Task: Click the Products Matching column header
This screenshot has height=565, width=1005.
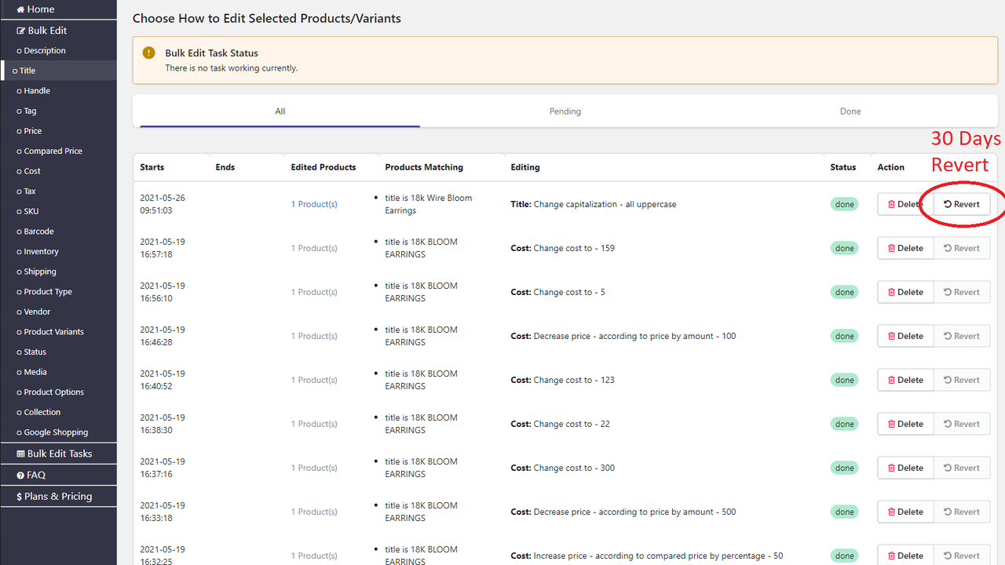Action: (424, 167)
